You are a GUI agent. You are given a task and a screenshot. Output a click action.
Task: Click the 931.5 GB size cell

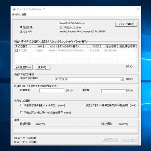point(95,51)
